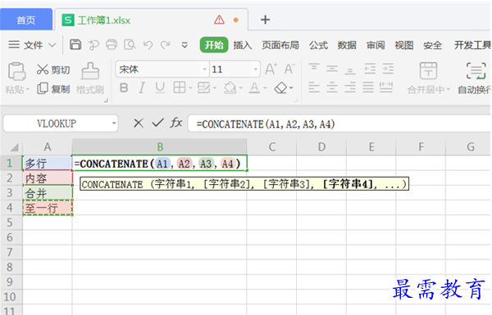This screenshot has height=315, width=492.
Task: Select the Format Painter (格式刷) tool
Action: click(x=90, y=79)
